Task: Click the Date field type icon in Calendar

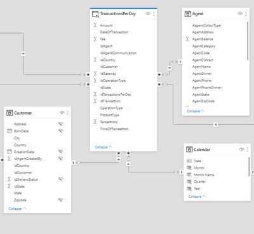Action: coord(189,161)
